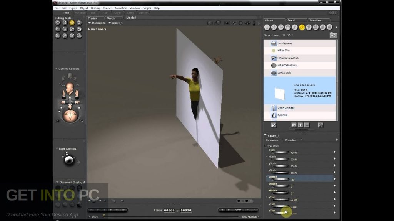Select the highlighted yellow Translate/Pull tool
Viewport: 394px width, 221px height.
(x=72, y=23)
